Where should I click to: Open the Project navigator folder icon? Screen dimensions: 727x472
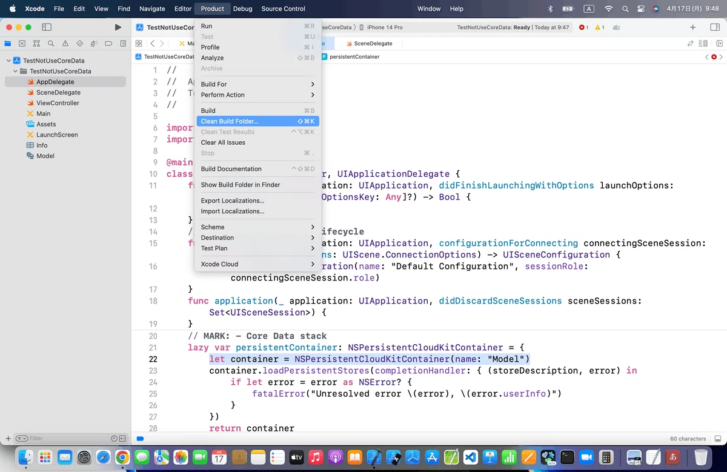coord(8,44)
